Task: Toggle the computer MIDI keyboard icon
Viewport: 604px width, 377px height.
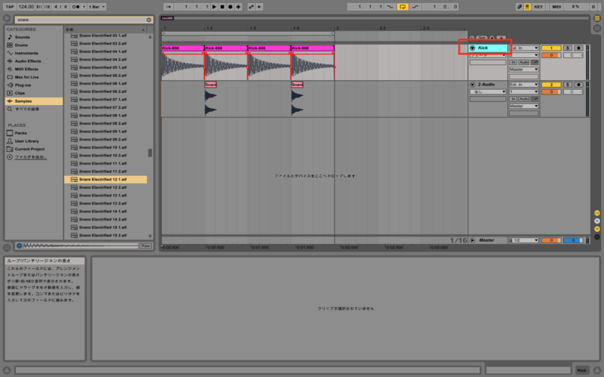Action: coord(527,7)
